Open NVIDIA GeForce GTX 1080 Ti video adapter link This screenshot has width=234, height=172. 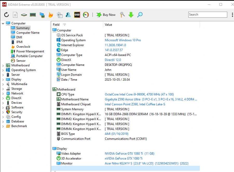pos(129,154)
